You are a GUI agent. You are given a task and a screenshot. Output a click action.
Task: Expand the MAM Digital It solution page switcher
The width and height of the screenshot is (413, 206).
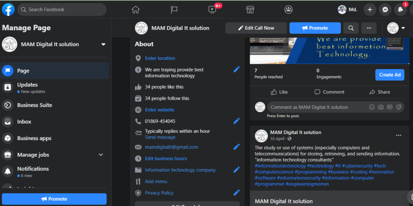click(103, 44)
